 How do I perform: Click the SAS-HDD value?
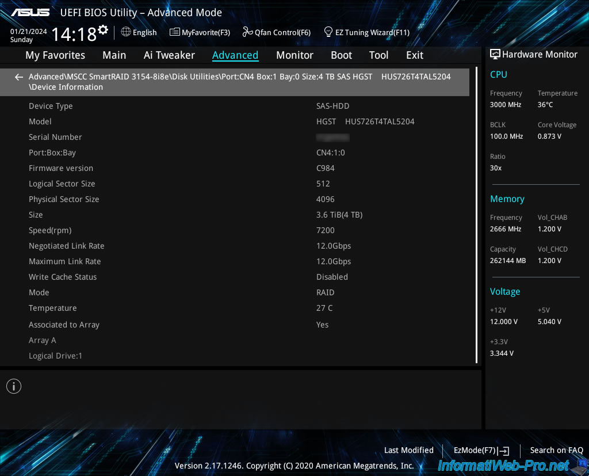(x=332, y=106)
